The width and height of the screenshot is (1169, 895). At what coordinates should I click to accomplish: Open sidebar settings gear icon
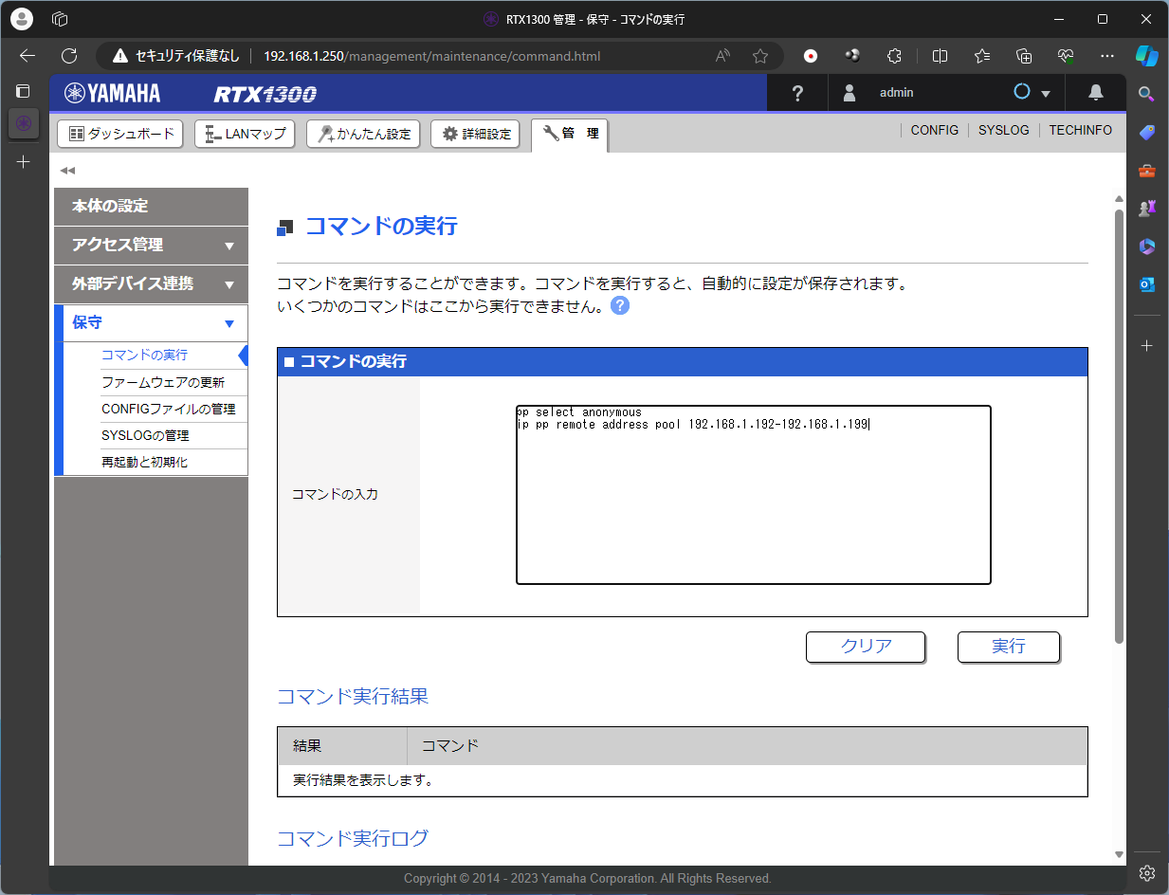1146,872
